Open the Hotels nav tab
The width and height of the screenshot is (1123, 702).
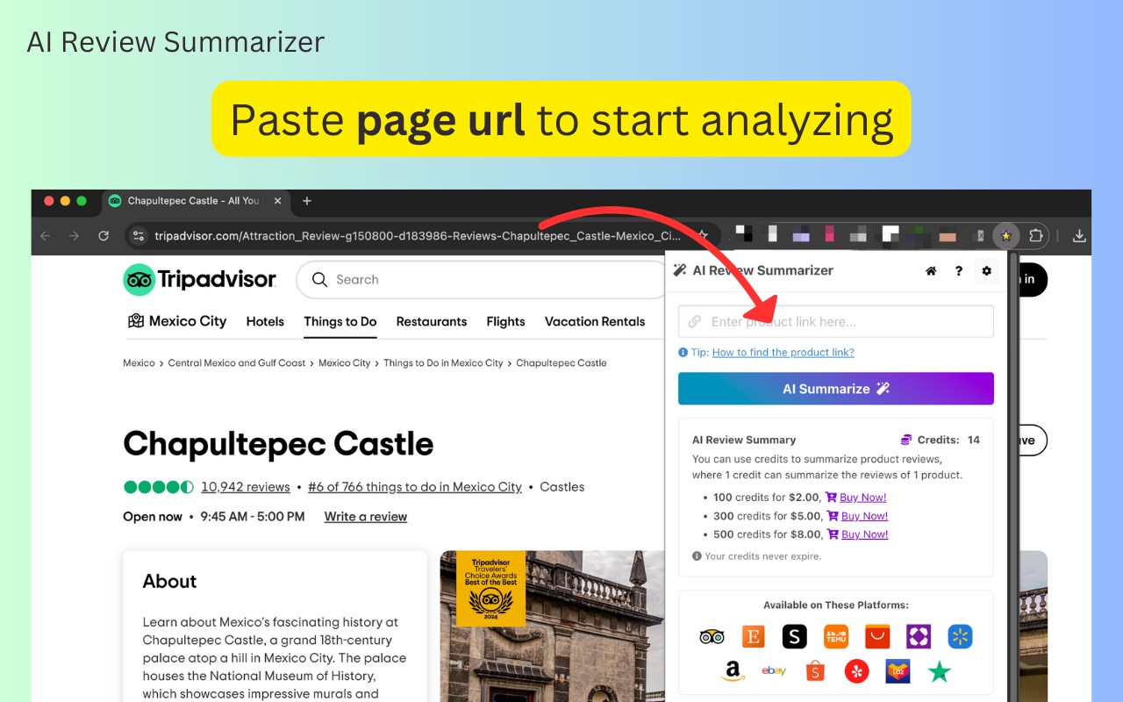[265, 321]
